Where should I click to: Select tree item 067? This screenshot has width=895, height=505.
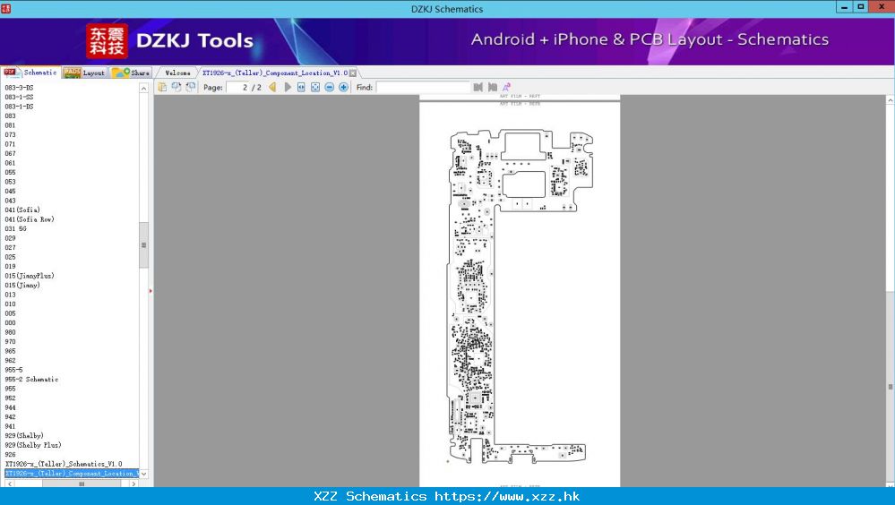(10, 153)
